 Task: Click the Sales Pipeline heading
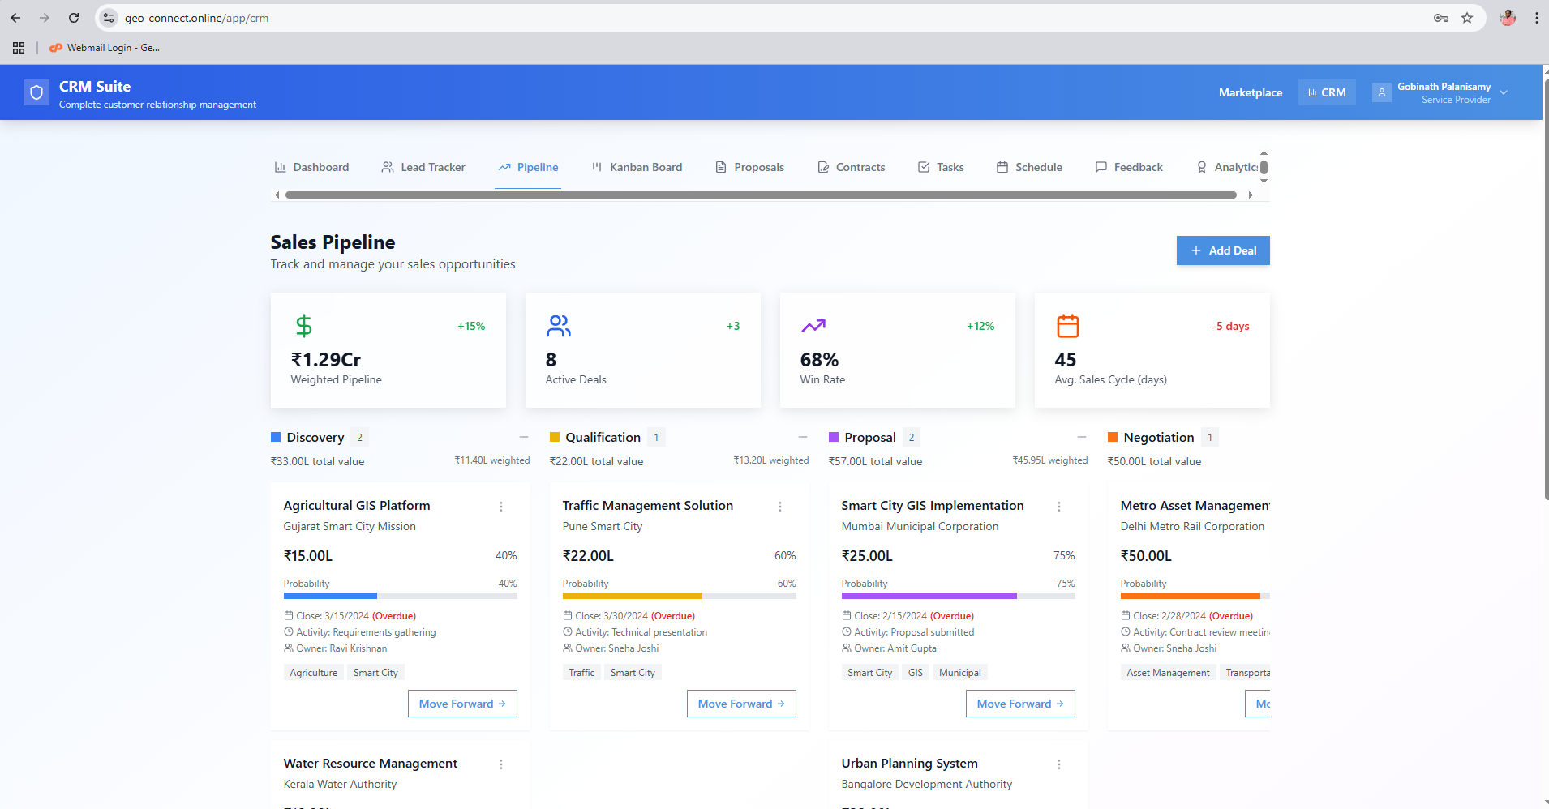(333, 242)
